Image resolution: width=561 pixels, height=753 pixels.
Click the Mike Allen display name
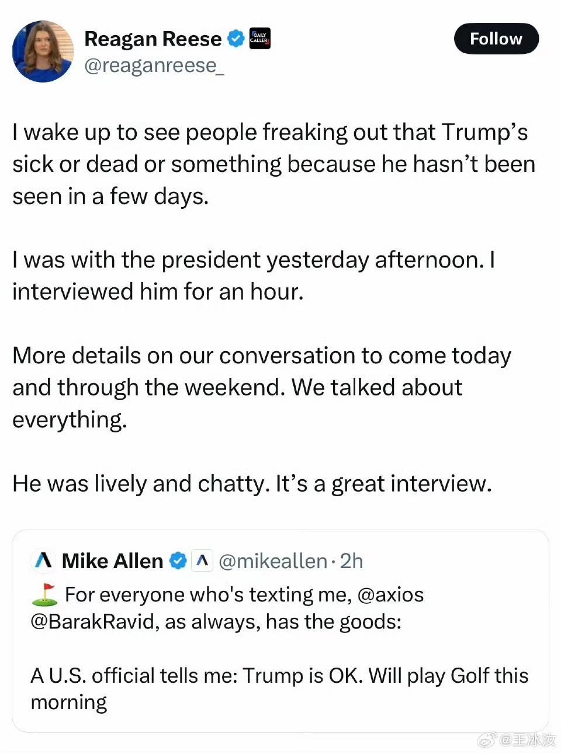(113, 561)
